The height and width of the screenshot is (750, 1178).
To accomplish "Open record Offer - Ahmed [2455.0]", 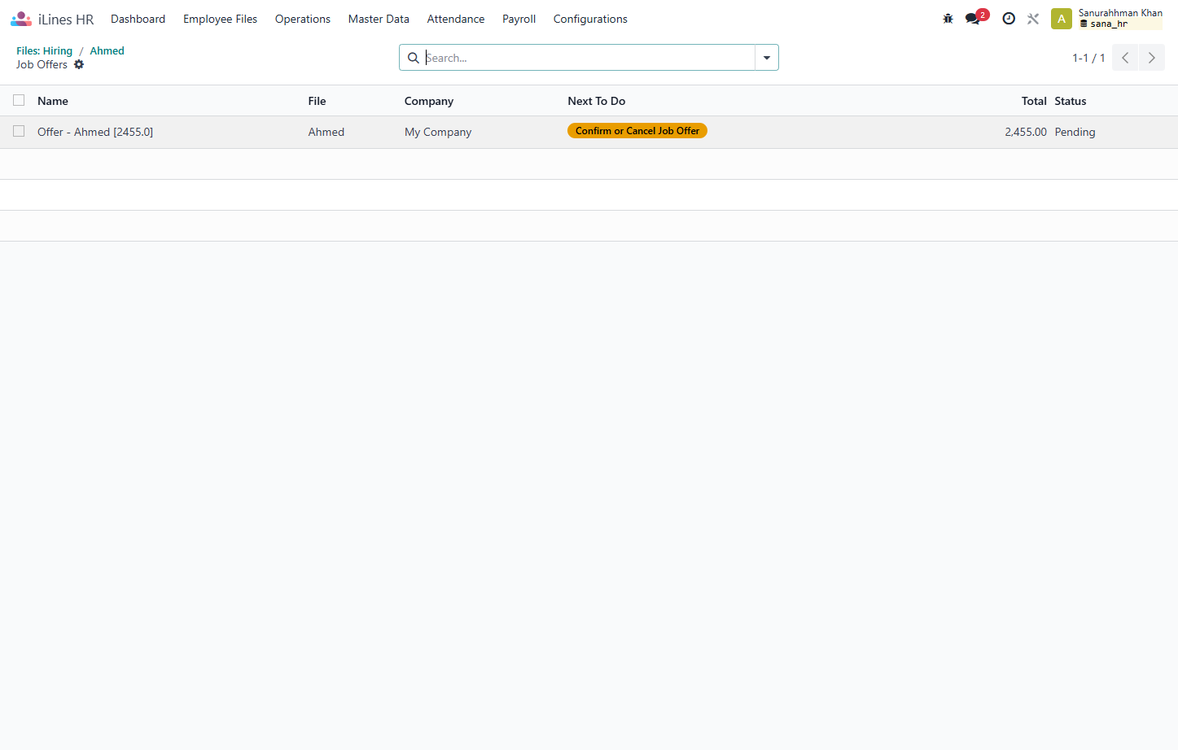I will [x=95, y=132].
